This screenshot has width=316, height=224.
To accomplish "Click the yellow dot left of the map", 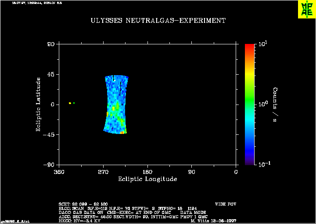I will (x=70, y=103).
